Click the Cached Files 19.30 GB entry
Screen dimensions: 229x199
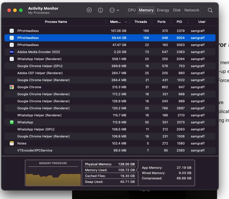coord(110,176)
